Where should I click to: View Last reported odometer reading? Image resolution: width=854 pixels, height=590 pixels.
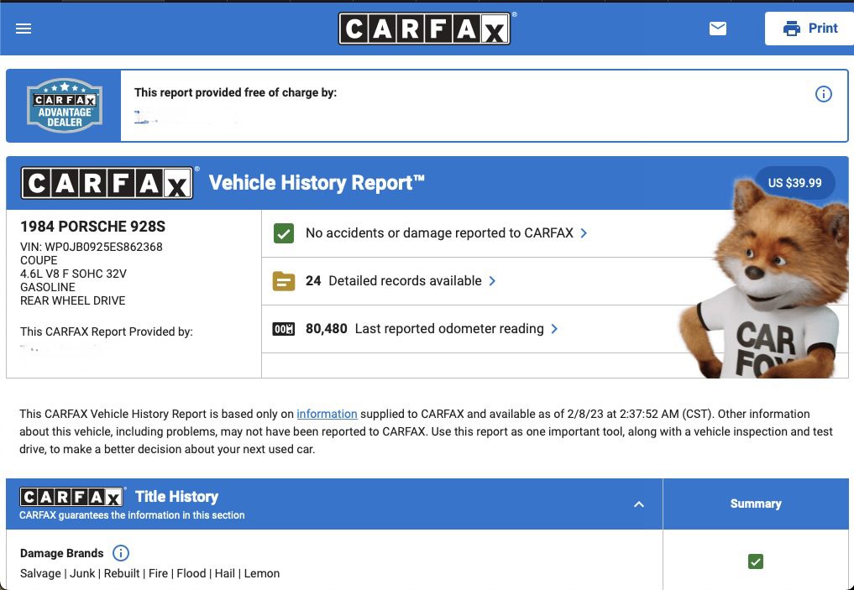(425, 329)
